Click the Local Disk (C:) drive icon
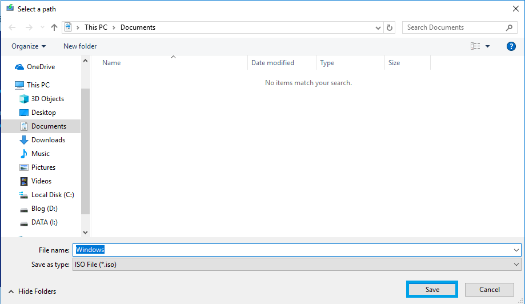The width and height of the screenshot is (525, 304). click(x=23, y=195)
